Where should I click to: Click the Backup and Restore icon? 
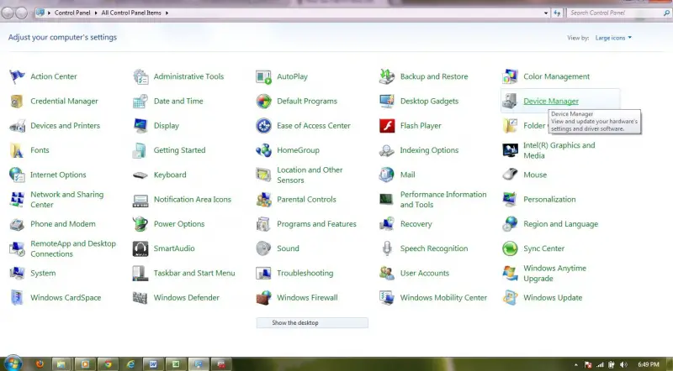tap(387, 76)
